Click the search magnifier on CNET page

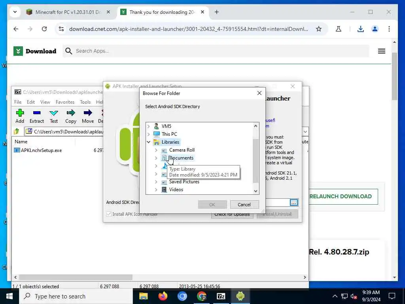pyautogui.click(x=68, y=51)
